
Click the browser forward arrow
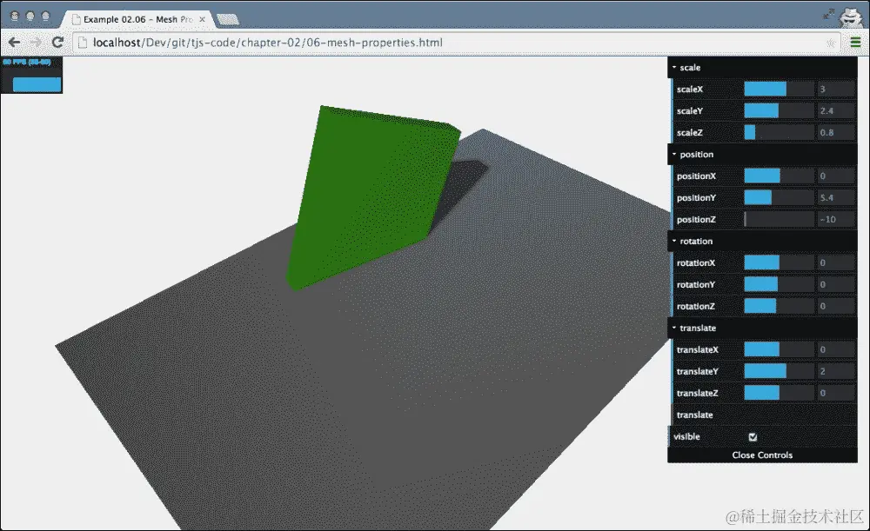tap(36, 42)
